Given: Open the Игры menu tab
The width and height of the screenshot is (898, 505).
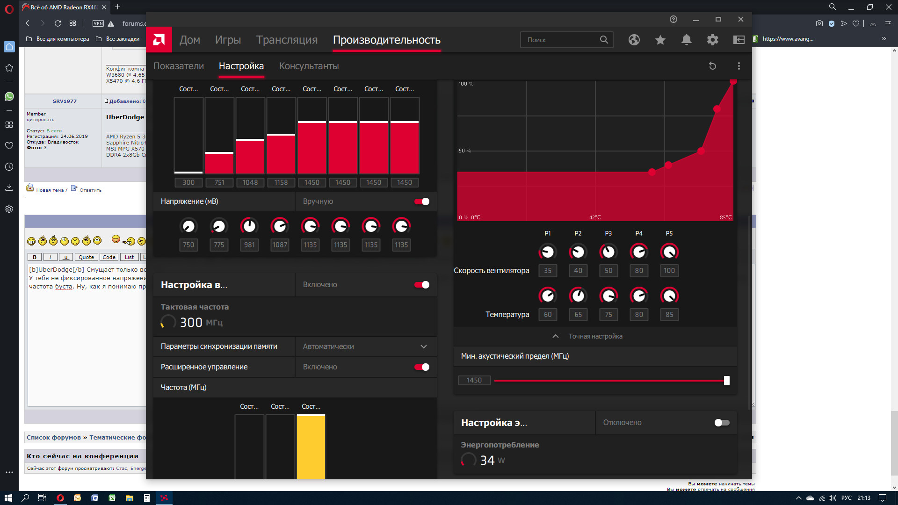Looking at the screenshot, I should point(228,40).
